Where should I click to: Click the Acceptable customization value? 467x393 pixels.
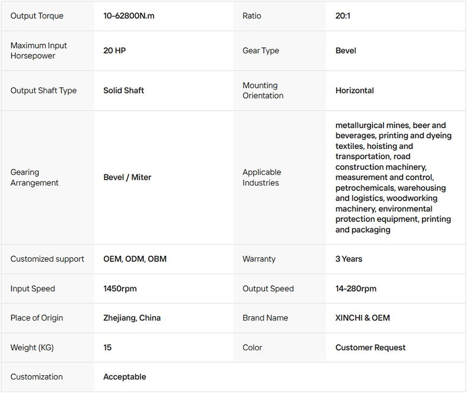click(125, 377)
